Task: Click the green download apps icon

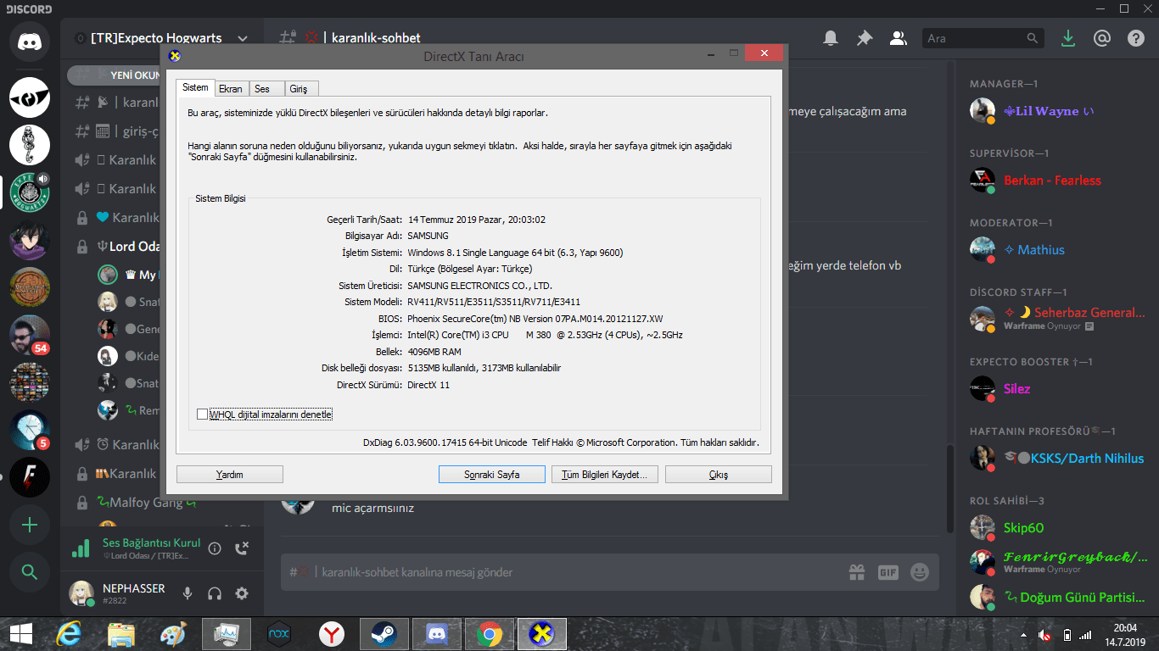Action: (x=1068, y=38)
